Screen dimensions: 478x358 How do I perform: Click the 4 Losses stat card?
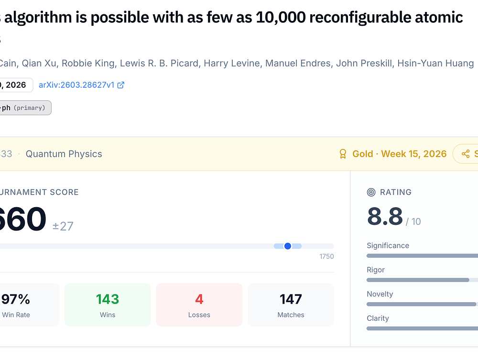[199, 305]
